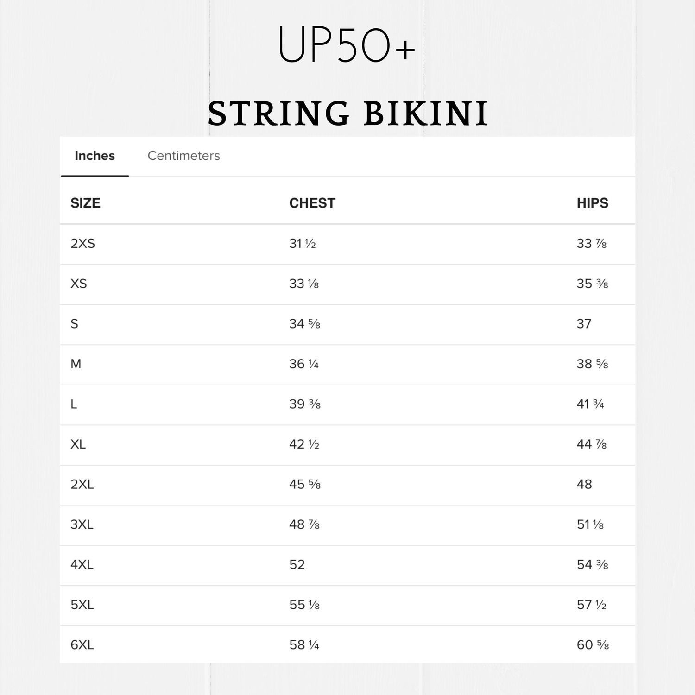
Task: Select the L size row label
Action: click(x=74, y=404)
